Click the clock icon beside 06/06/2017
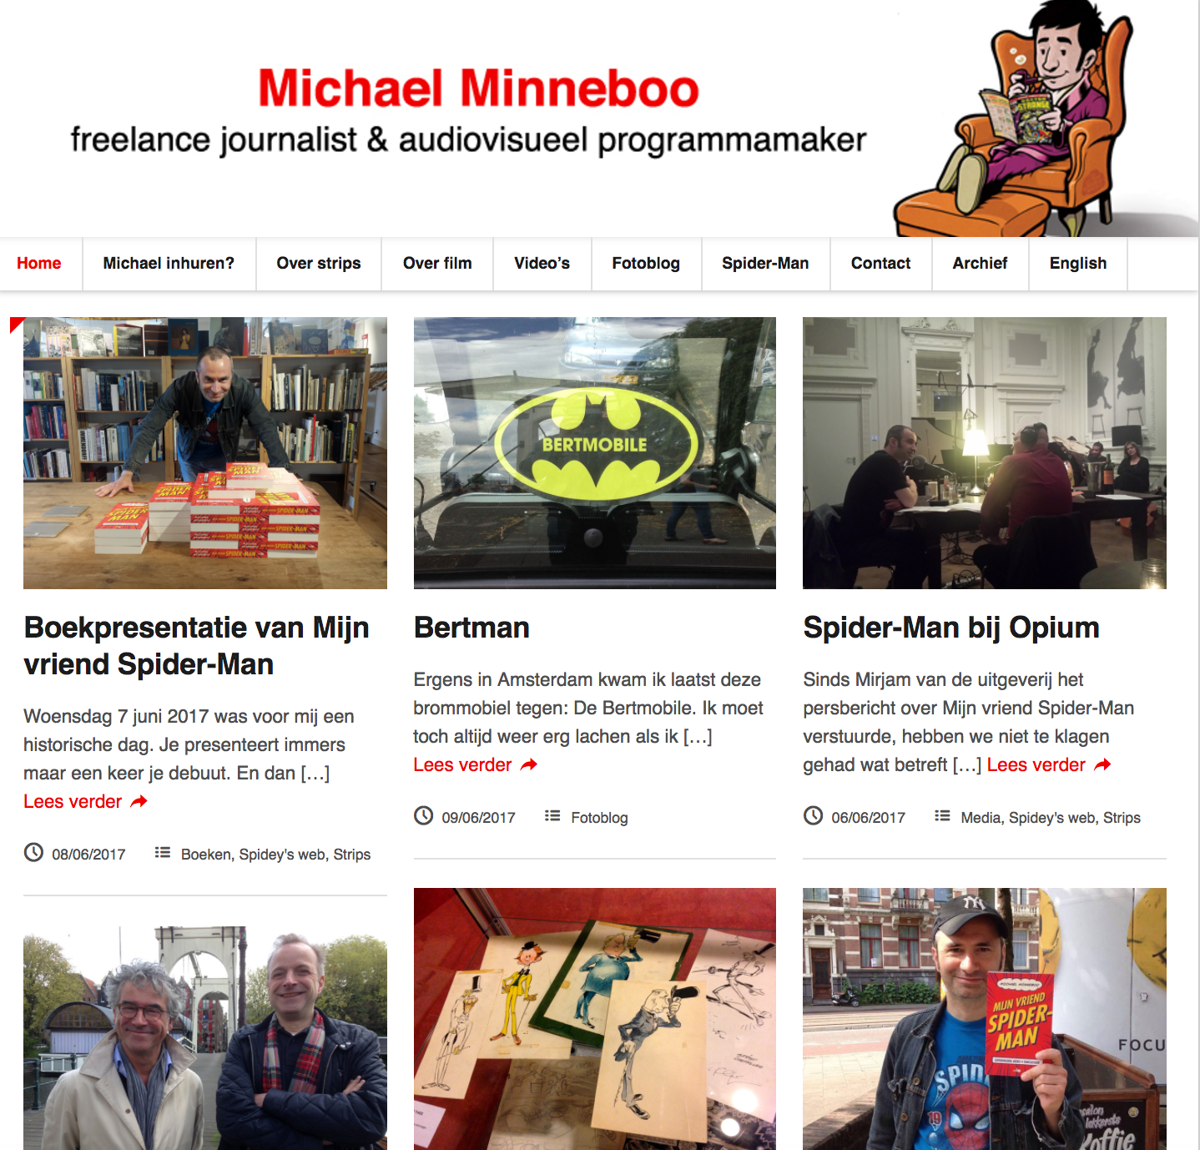Image resolution: width=1200 pixels, height=1150 pixels. click(813, 815)
